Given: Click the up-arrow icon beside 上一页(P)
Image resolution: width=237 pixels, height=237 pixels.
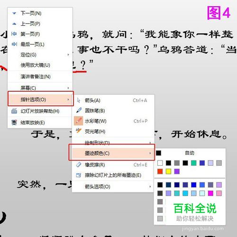Looking at the screenshot, I should [x=14, y=24].
